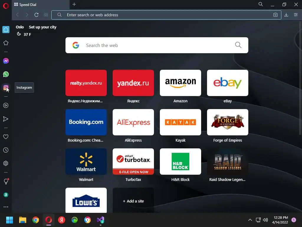Open the Pinboards heart icon
This screenshot has width=302, height=227.
6,137
